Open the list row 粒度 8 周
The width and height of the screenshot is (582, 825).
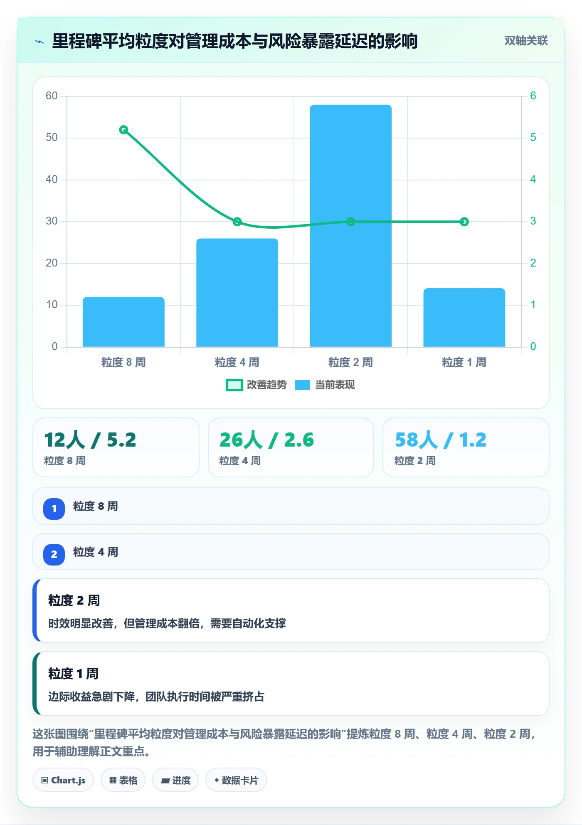click(291, 506)
